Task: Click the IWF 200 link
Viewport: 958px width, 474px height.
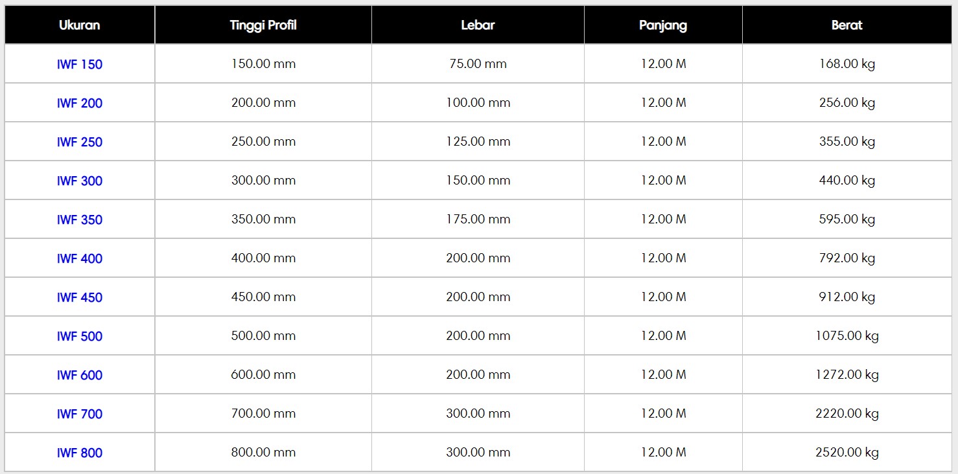Action: pos(80,103)
